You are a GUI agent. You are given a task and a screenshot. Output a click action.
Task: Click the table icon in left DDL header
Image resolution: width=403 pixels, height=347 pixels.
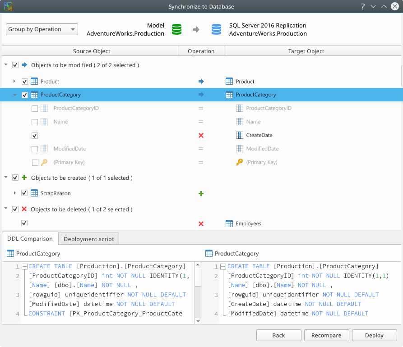(x=10, y=253)
